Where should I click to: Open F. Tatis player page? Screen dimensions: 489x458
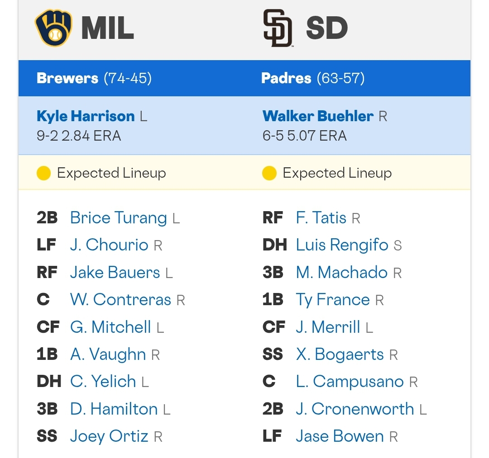(321, 217)
